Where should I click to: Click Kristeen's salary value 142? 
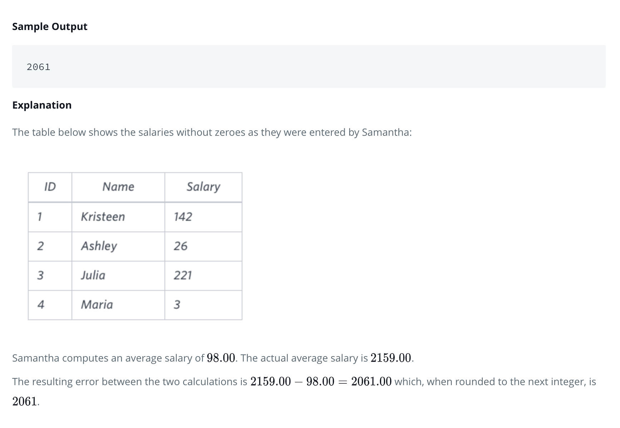coord(183,217)
